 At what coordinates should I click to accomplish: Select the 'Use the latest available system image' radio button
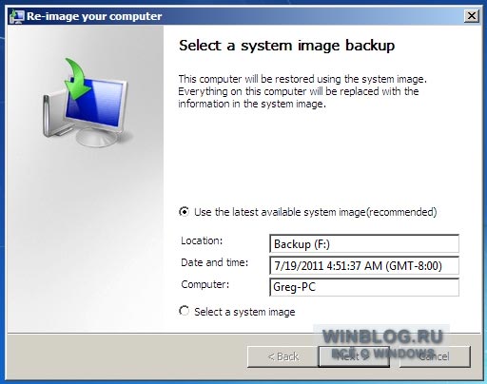click(184, 212)
